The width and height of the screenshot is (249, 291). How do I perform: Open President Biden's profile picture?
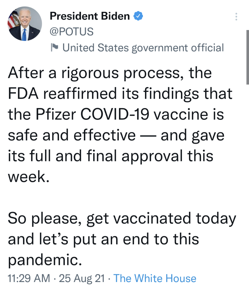pyautogui.click(x=25, y=24)
